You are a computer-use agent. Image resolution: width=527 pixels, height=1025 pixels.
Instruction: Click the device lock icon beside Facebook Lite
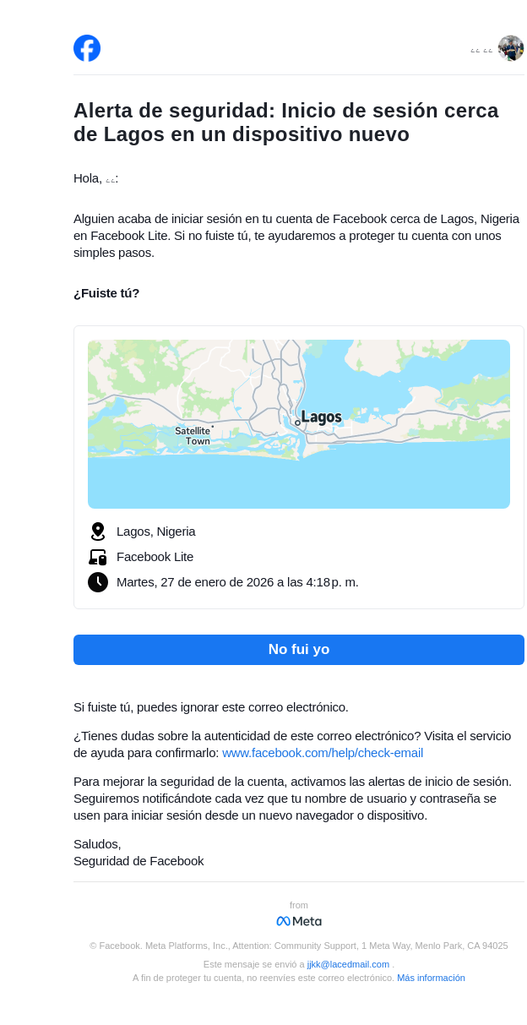(x=98, y=557)
